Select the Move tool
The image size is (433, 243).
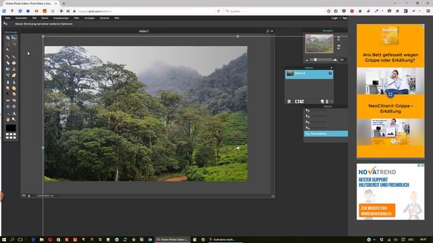point(14,38)
